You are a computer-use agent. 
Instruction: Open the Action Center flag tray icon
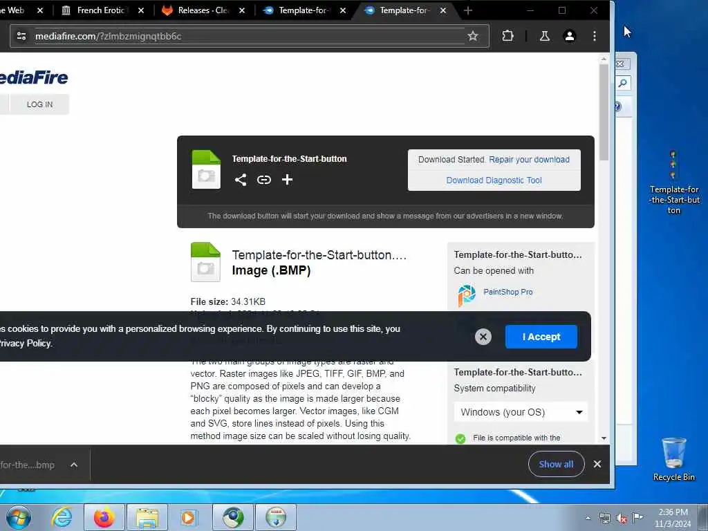click(638, 517)
